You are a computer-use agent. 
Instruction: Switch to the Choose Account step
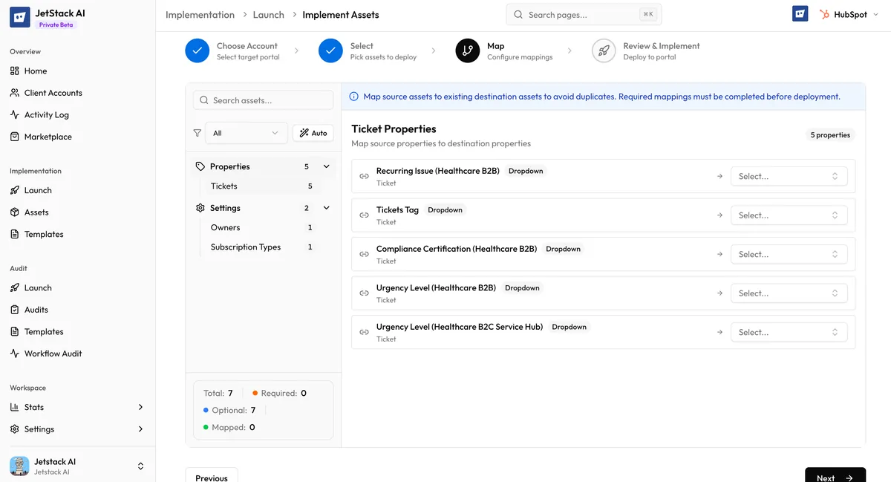[x=197, y=51]
